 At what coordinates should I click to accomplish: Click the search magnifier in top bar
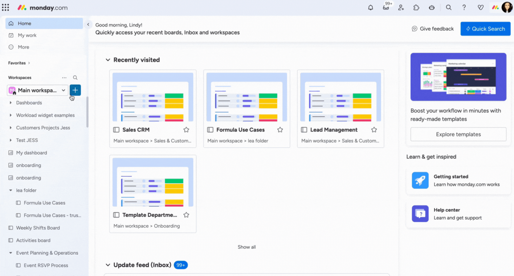(x=449, y=7)
